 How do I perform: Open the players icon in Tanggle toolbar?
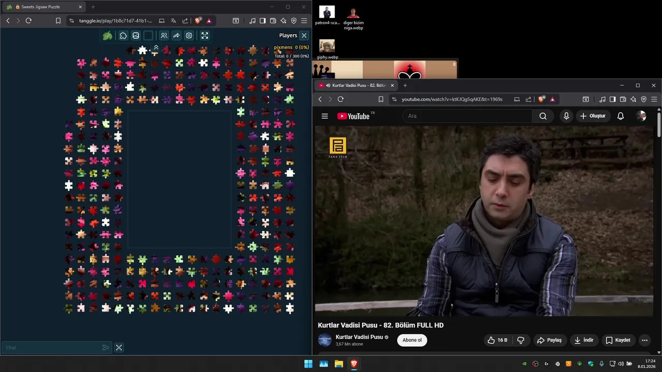click(164, 36)
